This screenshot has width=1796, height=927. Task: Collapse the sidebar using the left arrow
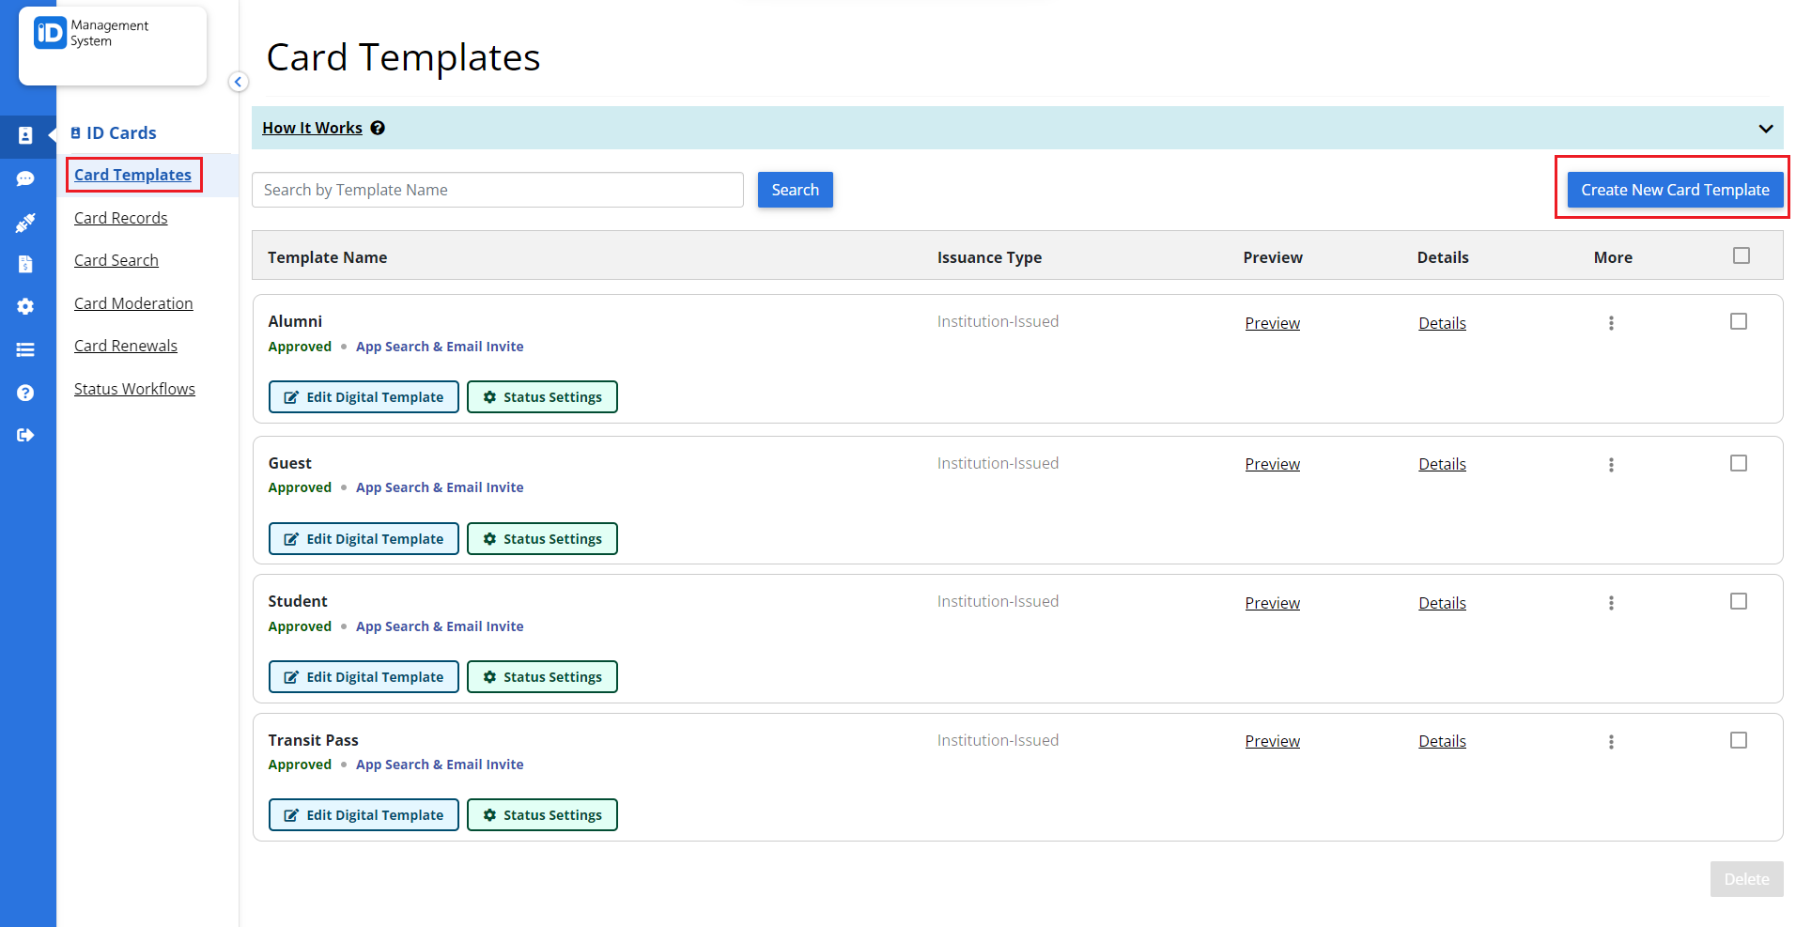[x=239, y=82]
